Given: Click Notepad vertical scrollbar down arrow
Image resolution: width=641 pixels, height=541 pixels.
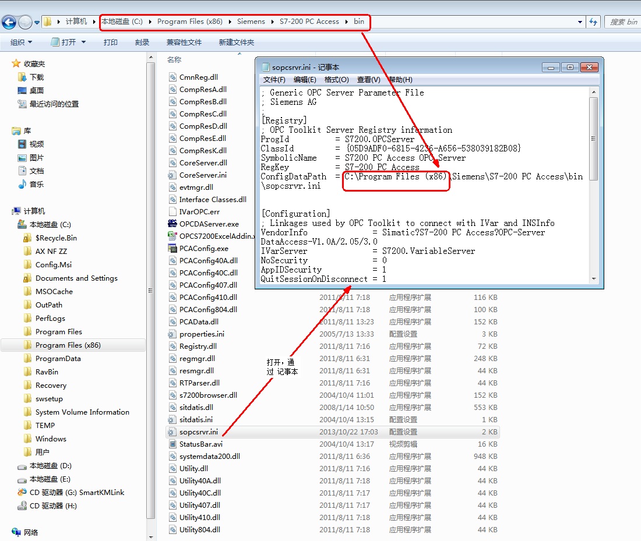Looking at the screenshot, I should [594, 279].
